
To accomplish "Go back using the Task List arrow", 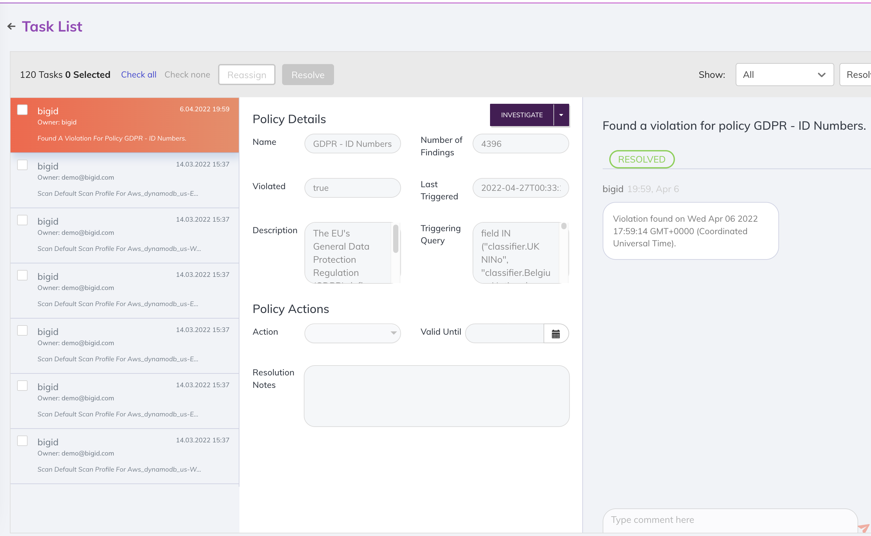I will [x=11, y=27].
